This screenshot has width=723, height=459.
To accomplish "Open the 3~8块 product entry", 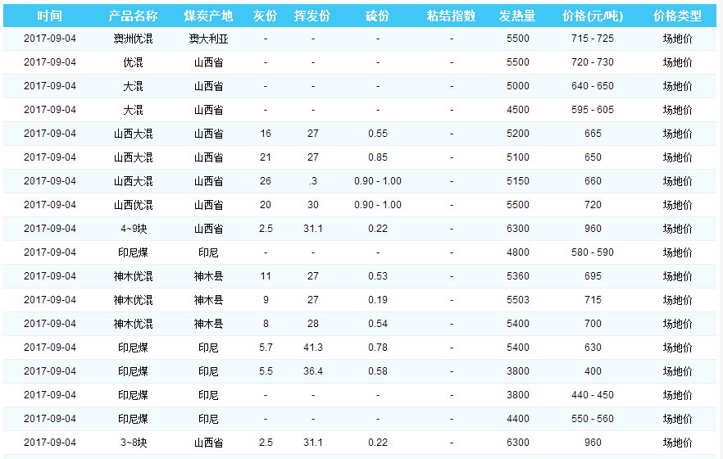I will [133, 443].
